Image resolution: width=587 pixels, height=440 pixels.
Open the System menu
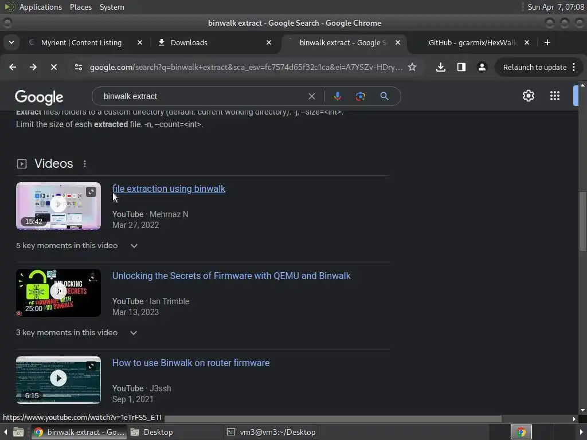coord(112,7)
